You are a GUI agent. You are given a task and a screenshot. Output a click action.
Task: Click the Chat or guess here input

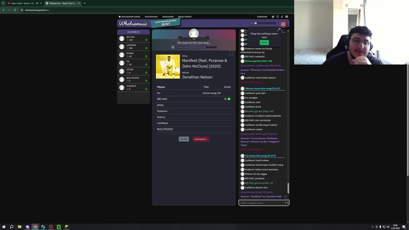(264, 203)
